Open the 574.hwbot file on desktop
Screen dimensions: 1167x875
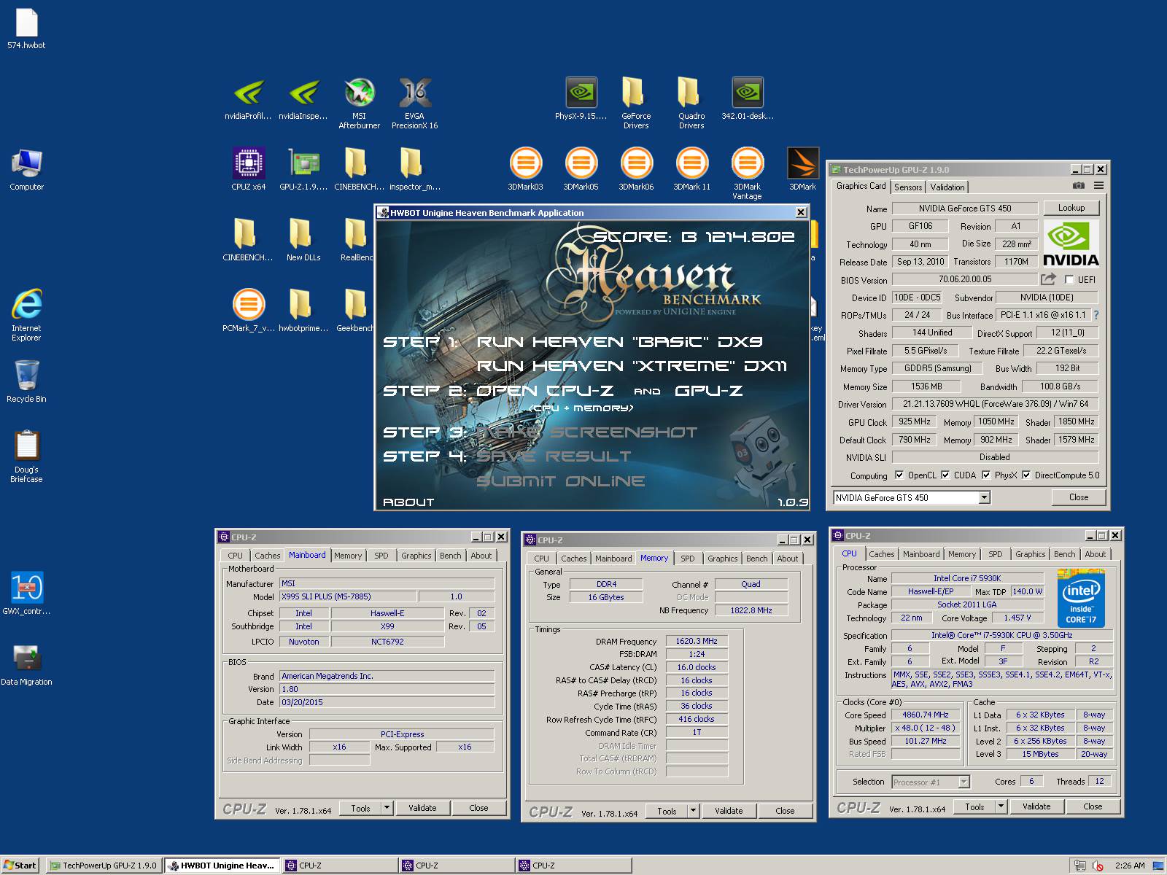pyautogui.click(x=26, y=28)
